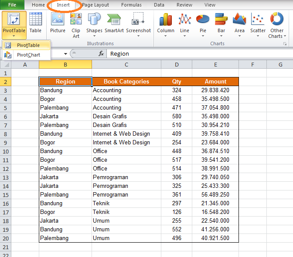The image size is (293, 257).
Task: Choose PivotTable from the dropdown menu
Action: point(26,45)
